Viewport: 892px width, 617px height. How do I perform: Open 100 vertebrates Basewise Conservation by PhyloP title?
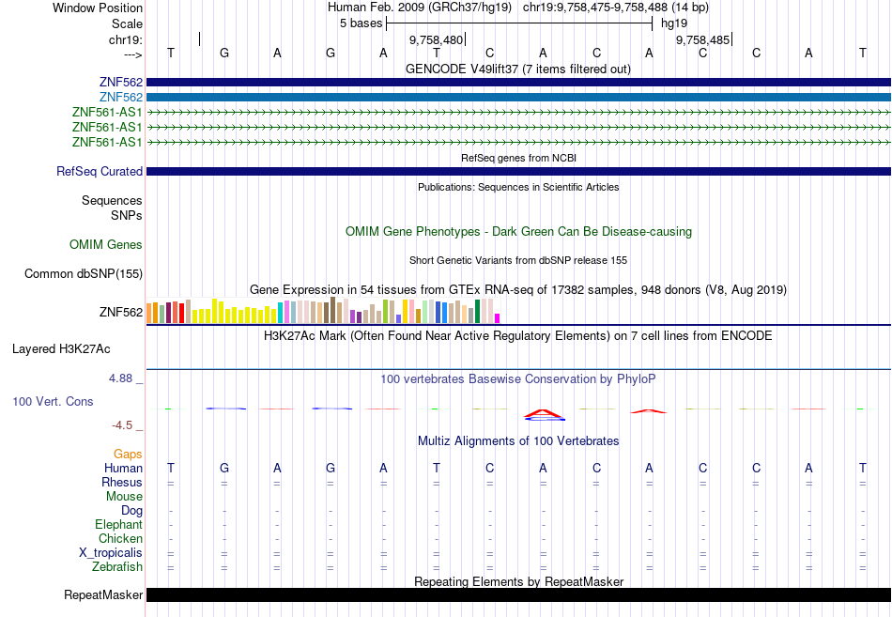pos(518,379)
